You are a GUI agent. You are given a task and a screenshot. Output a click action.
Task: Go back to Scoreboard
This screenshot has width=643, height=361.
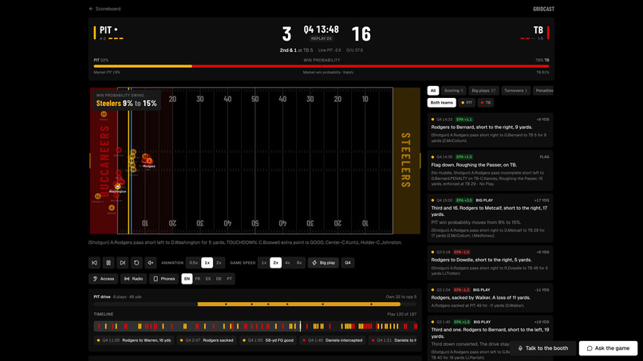click(x=105, y=9)
